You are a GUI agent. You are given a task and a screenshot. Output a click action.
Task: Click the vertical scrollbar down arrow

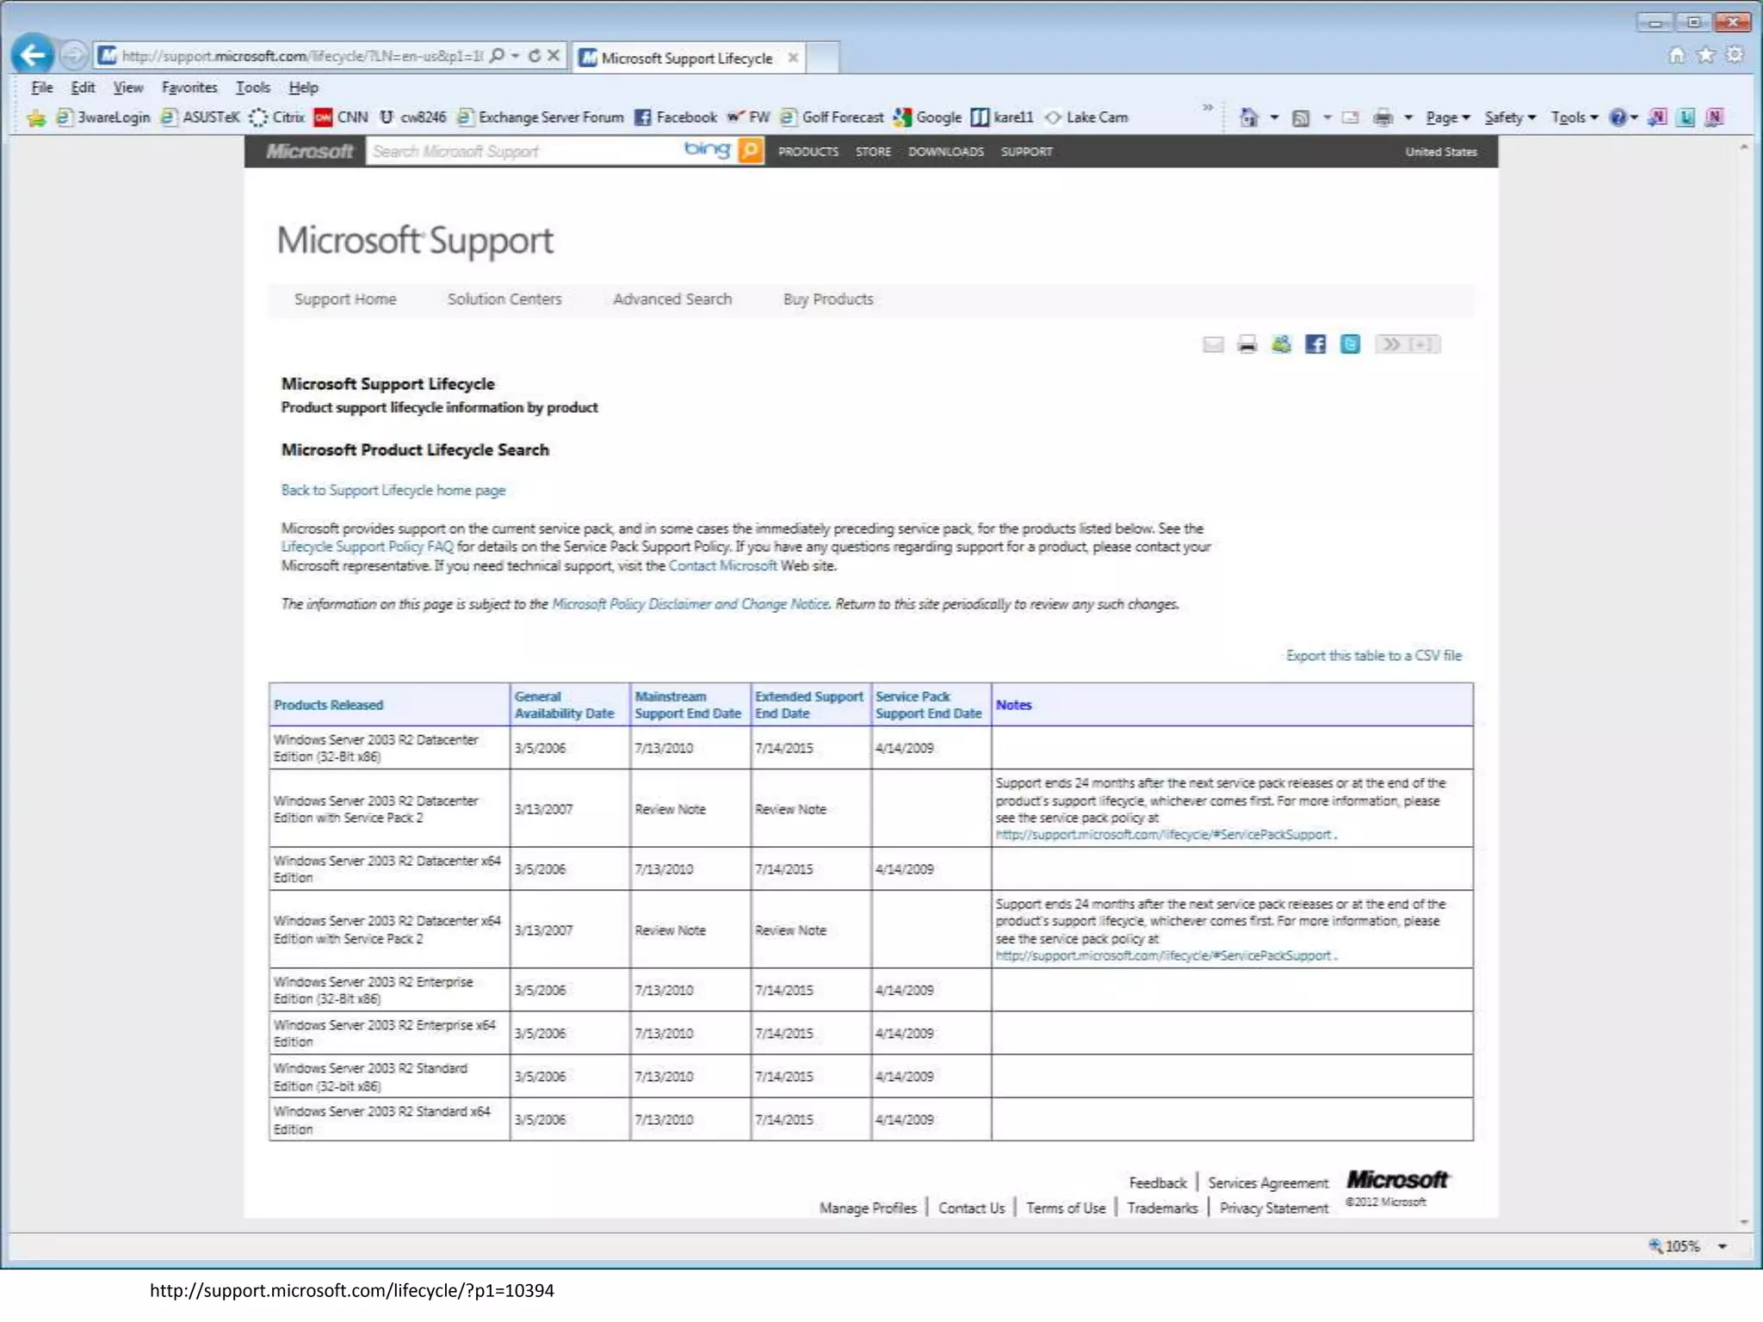(1744, 1222)
